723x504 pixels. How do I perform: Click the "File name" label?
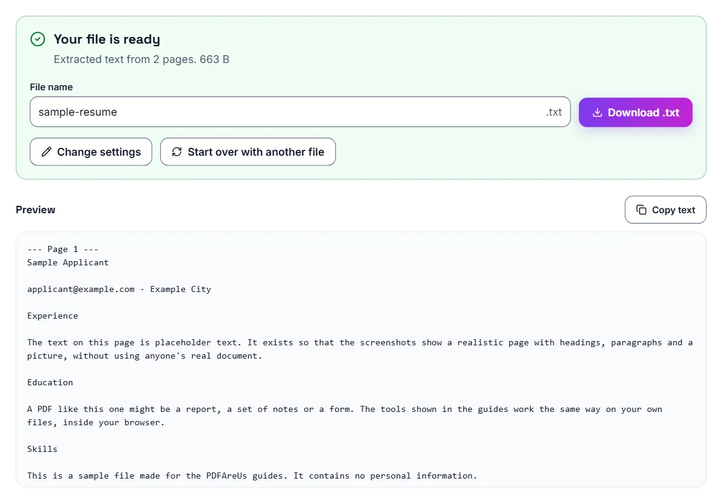point(51,87)
